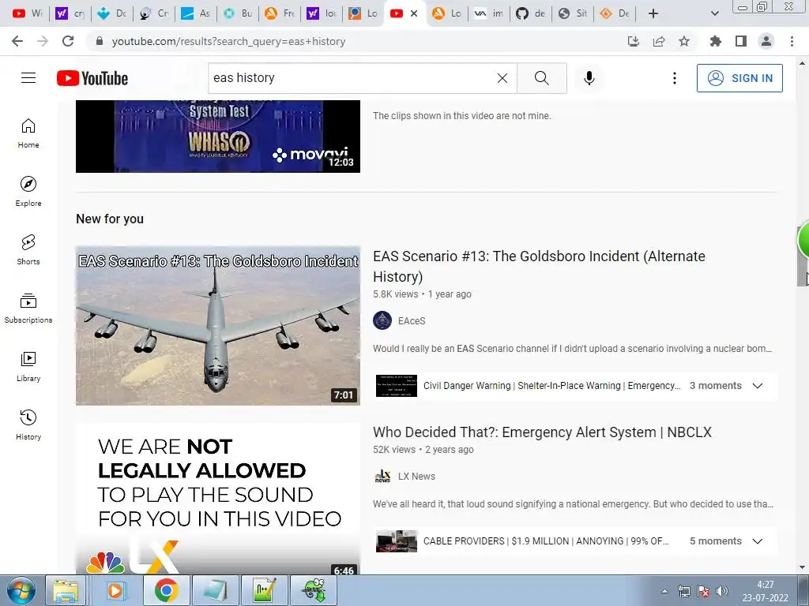
Task: Close the active YouTube tab
Action: pos(414,13)
